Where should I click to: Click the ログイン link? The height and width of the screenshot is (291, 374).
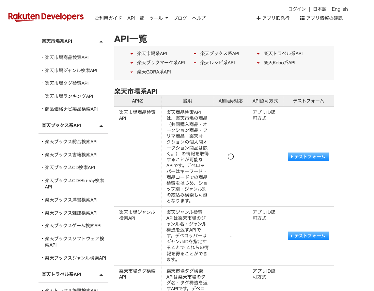pos(297,9)
